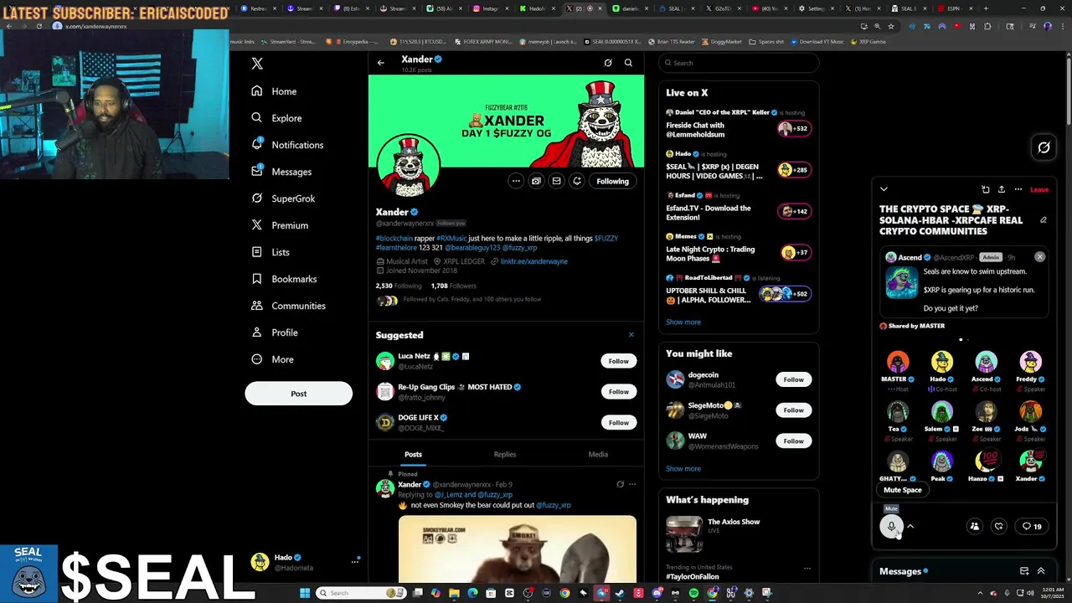Expand microphone options with the up chevron
The height and width of the screenshot is (603, 1072).
pyautogui.click(x=910, y=527)
